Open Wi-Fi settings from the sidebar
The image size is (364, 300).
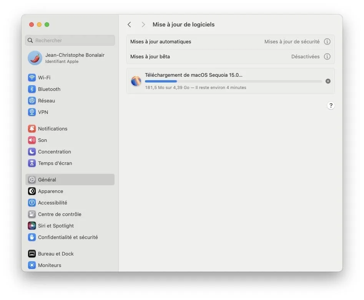(42, 77)
